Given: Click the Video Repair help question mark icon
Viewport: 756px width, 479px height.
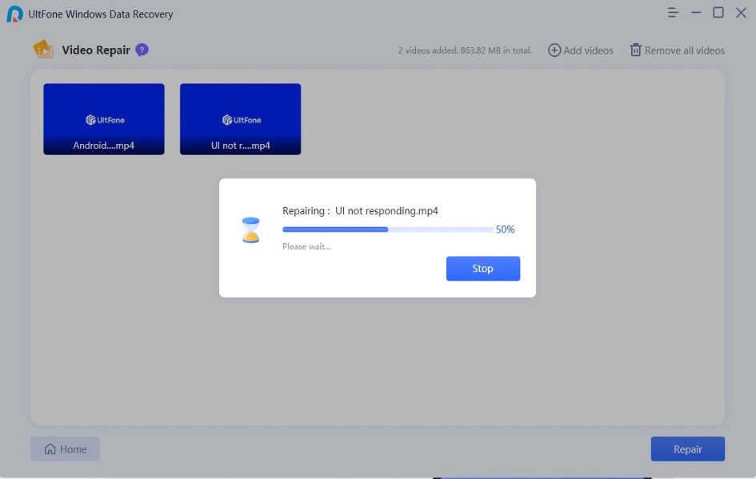Looking at the screenshot, I should tap(142, 50).
